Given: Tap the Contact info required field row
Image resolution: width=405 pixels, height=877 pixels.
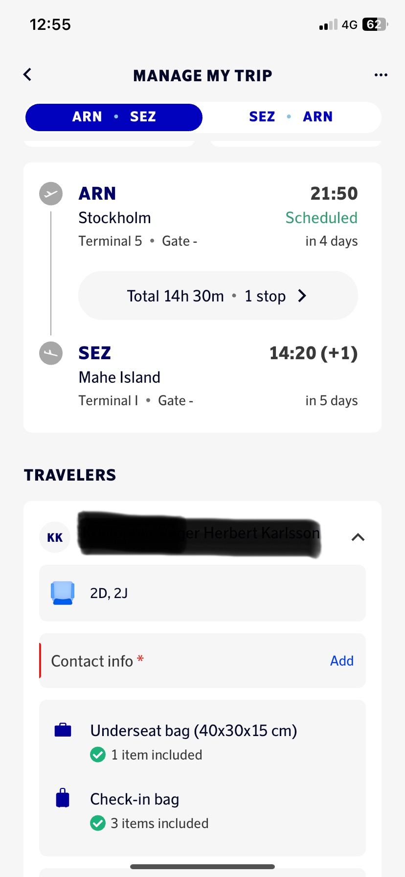Looking at the screenshot, I should 186,661.
